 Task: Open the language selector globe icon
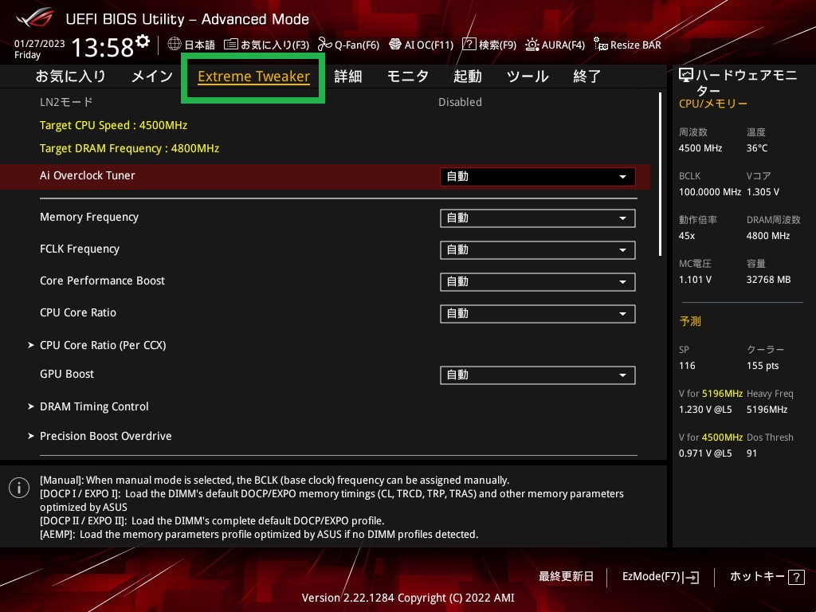coord(175,45)
